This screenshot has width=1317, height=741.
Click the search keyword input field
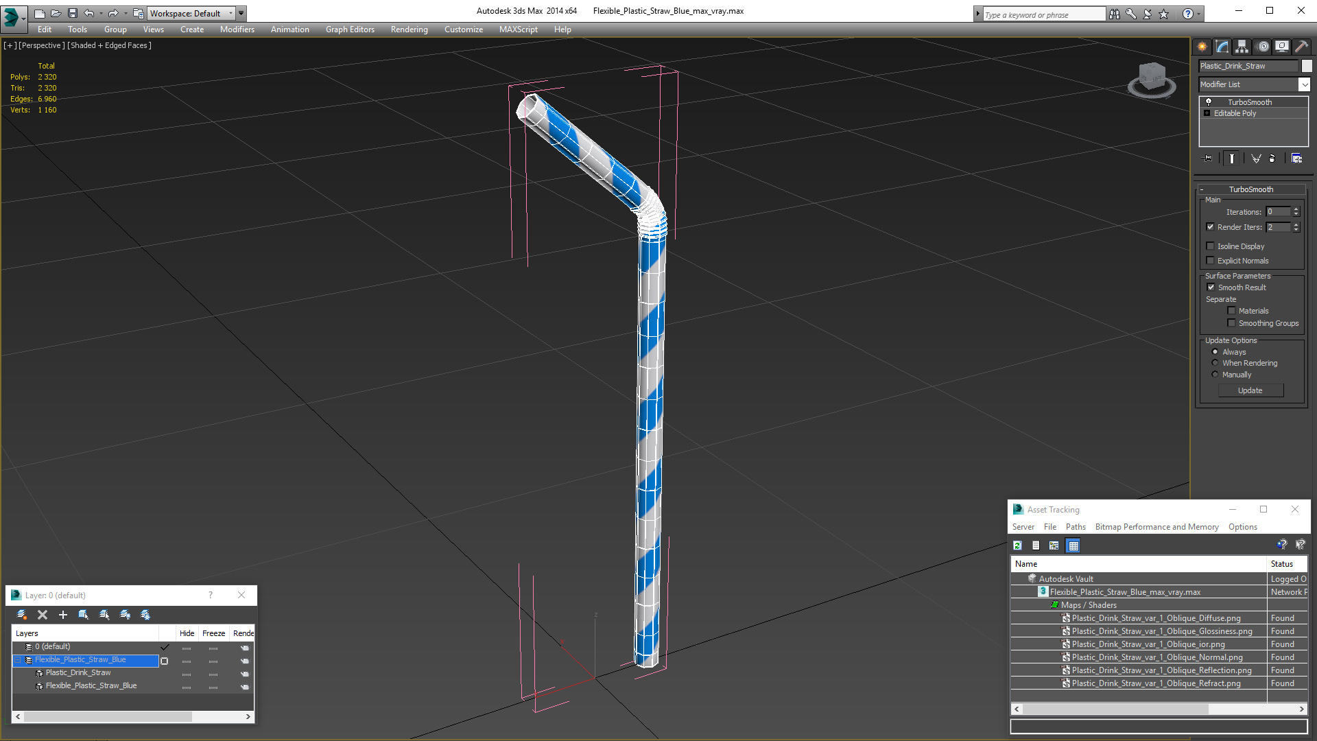click(x=1043, y=14)
